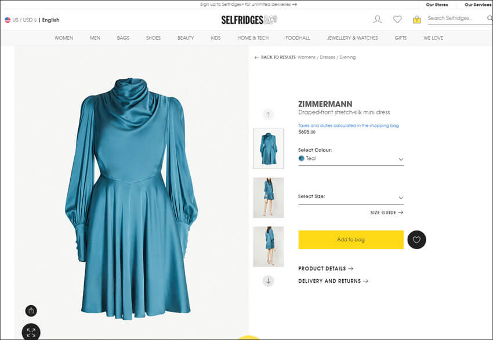Click the Draped-front stretch-silk mini dress title
The width and height of the screenshot is (493, 340).
(344, 112)
